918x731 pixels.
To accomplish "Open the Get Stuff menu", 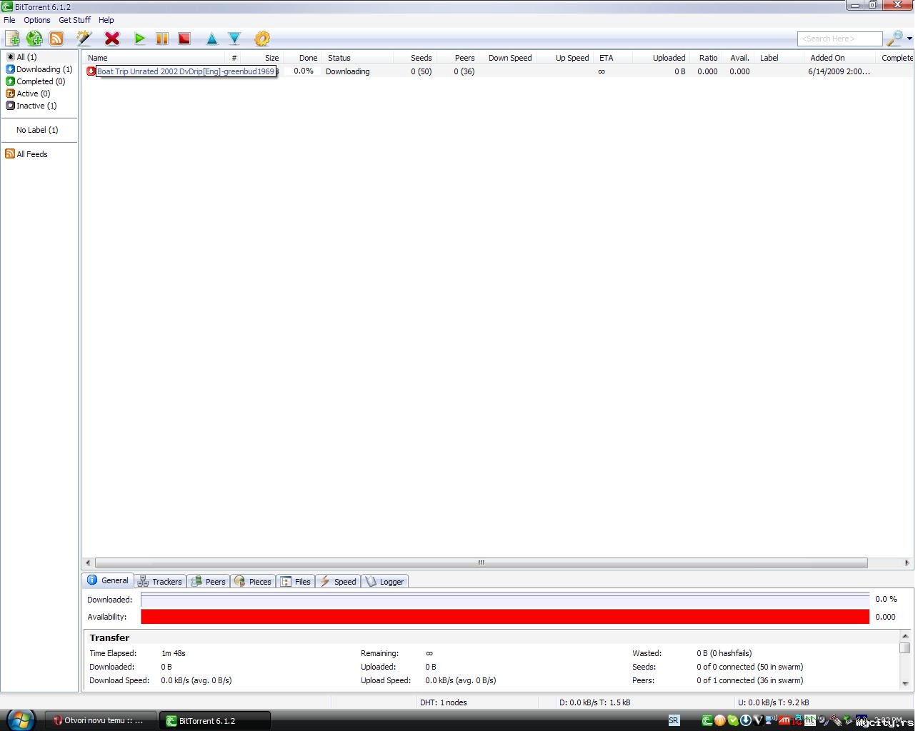I will pos(74,20).
